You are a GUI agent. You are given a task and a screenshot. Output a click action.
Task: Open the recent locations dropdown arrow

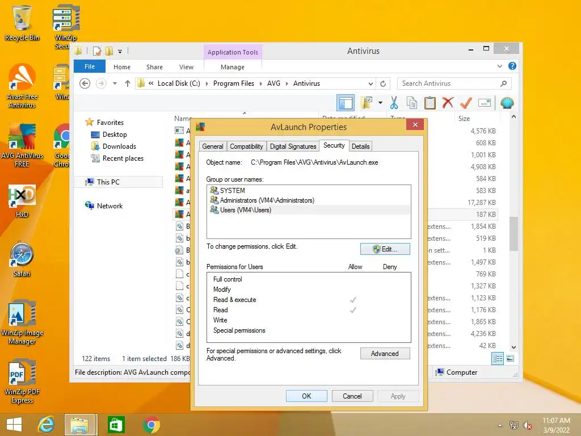(x=115, y=83)
